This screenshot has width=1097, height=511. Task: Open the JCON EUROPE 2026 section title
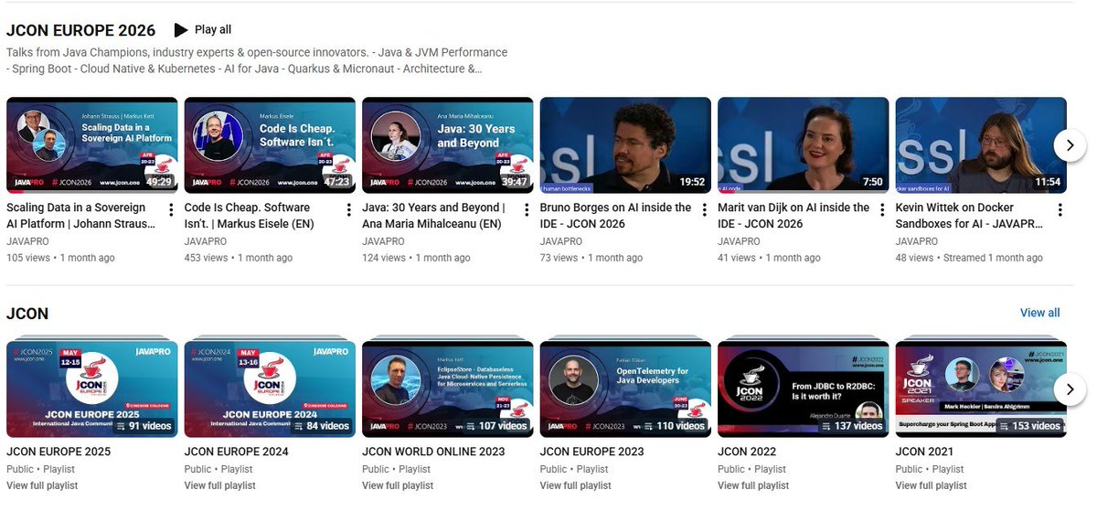[x=80, y=31]
